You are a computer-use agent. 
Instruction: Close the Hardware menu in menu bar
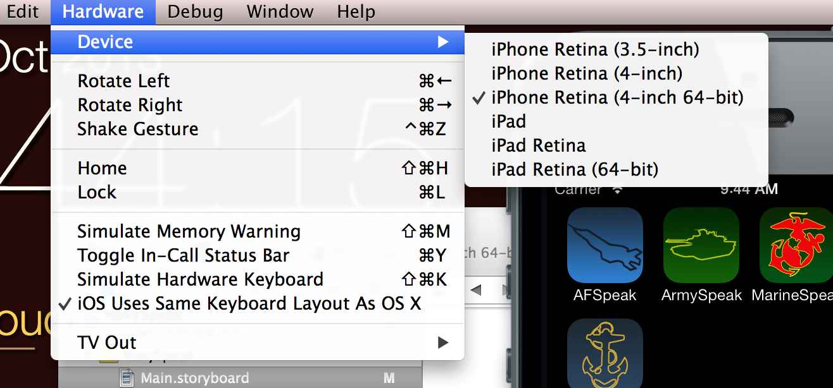(103, 11)
